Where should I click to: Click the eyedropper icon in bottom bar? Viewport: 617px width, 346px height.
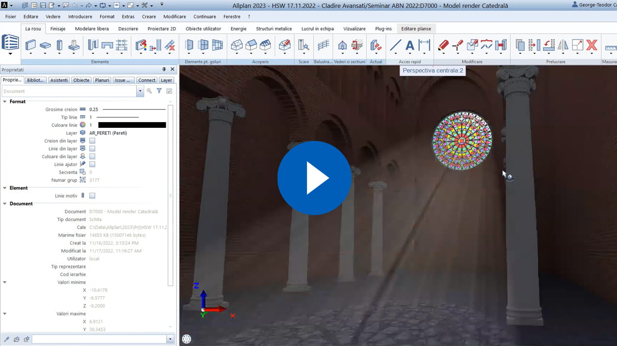(7, 339)
